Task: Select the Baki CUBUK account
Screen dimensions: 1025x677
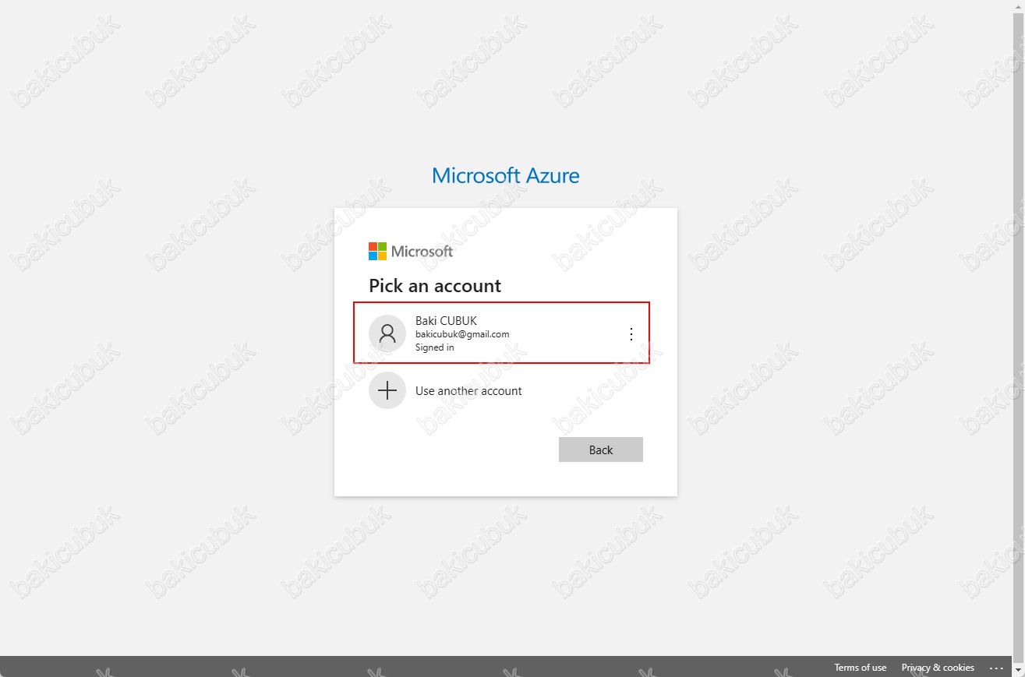Action: (501, 333)
